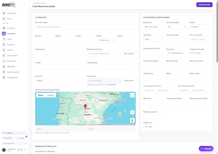Click the map camera controls icon

132,112
